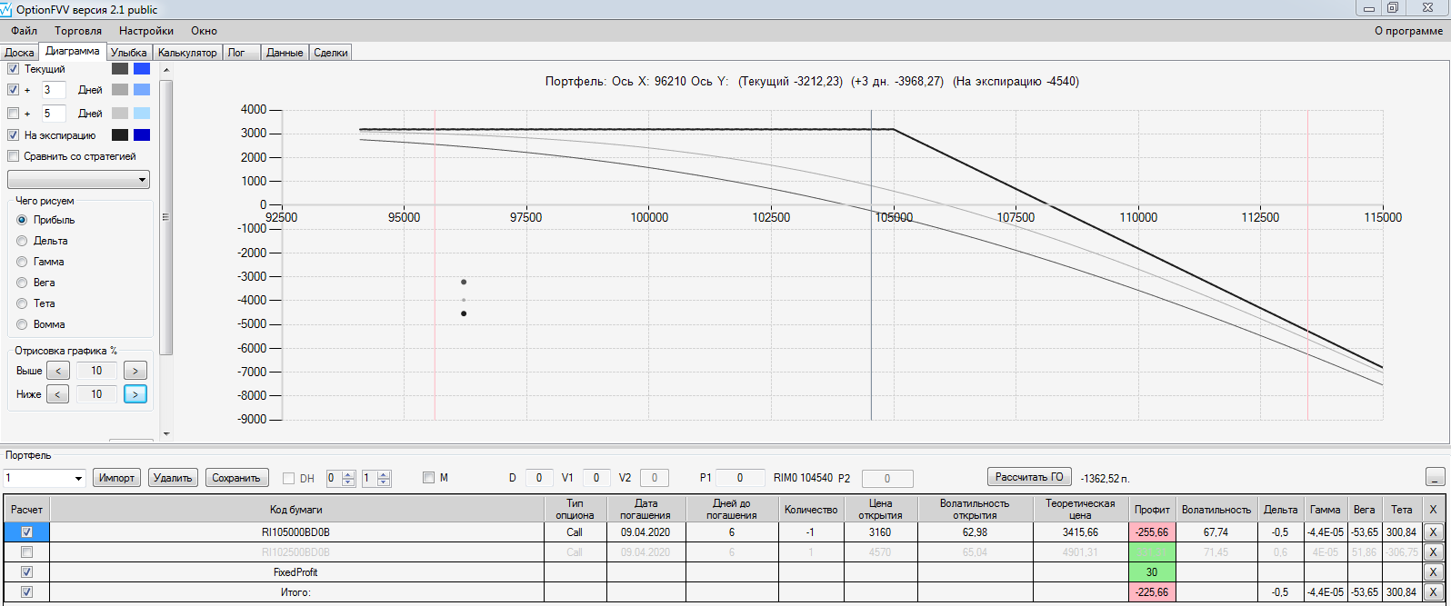The height and width of the screenshot is (606, 1451).
Task: Open the strategy comparison dropdown
Action: coord(78,180)
